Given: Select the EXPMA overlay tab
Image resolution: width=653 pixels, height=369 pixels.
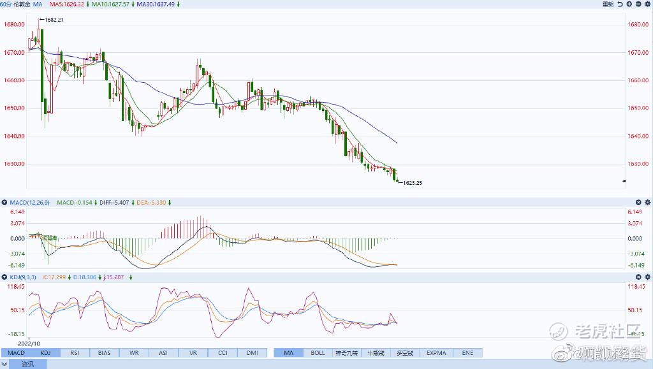Looking at the screenshot, I should [x=436, y=353].
